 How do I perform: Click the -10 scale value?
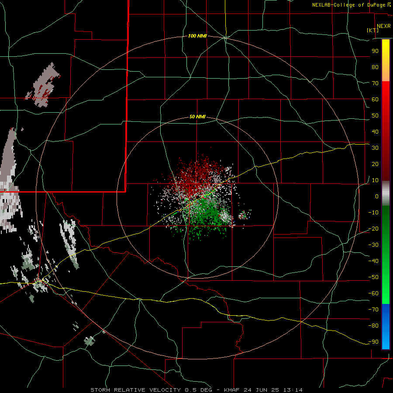[x=373, y=213]
